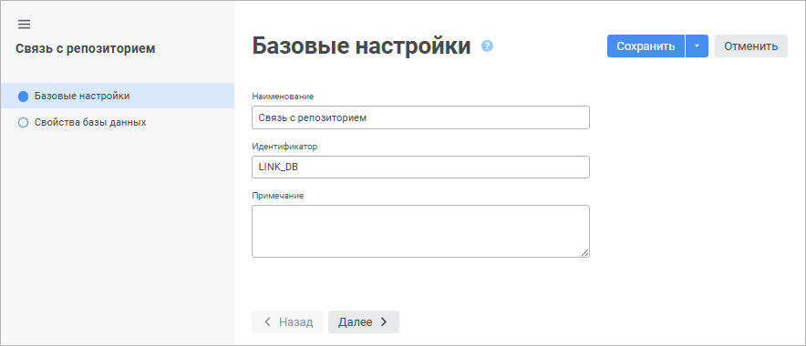This screenshot has width=806, height=346.
Task: Save settings with the Сохранить button
Action: click(x=646, y=46)
